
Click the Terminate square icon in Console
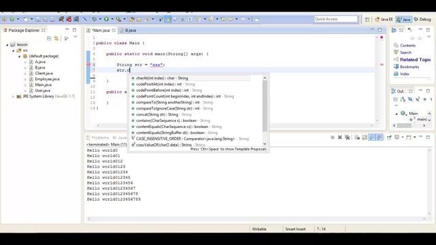click(x=332, y=137)
